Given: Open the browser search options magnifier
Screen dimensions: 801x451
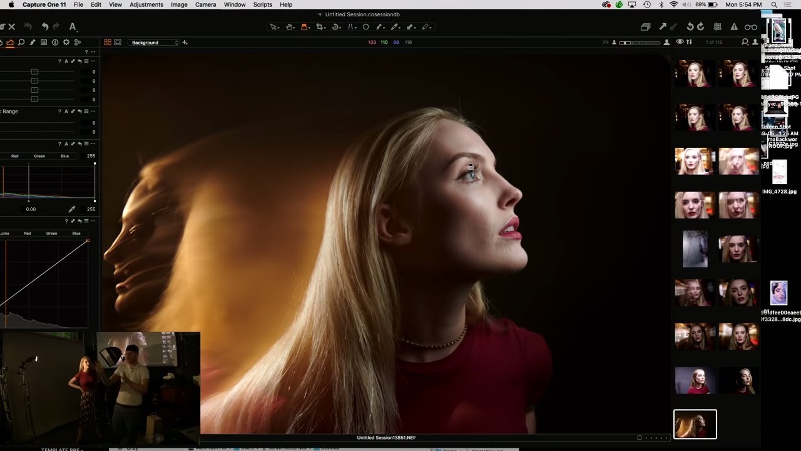Looking at the screenshot, I should click(745, 42).
